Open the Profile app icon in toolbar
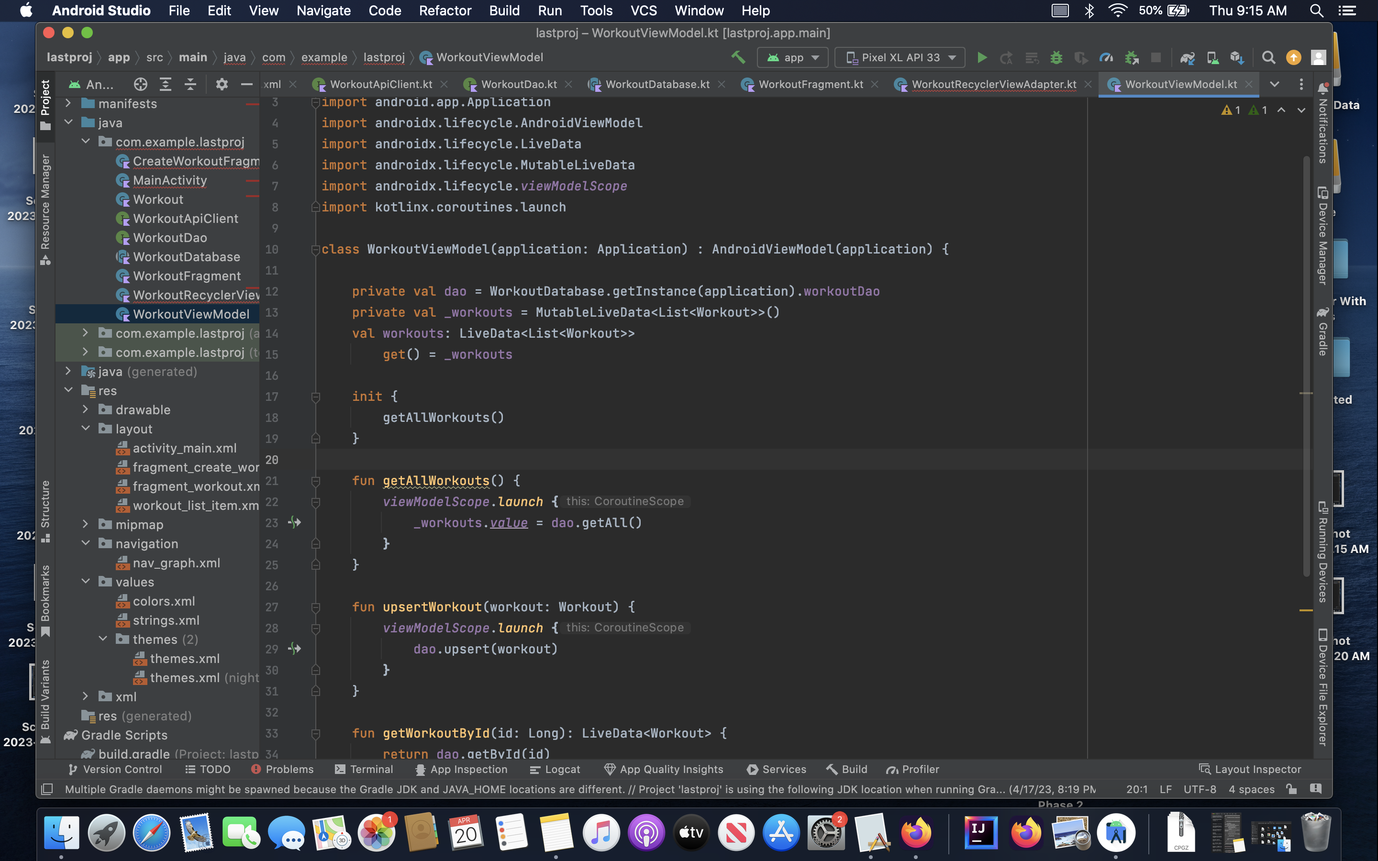 click(1106, 57)
